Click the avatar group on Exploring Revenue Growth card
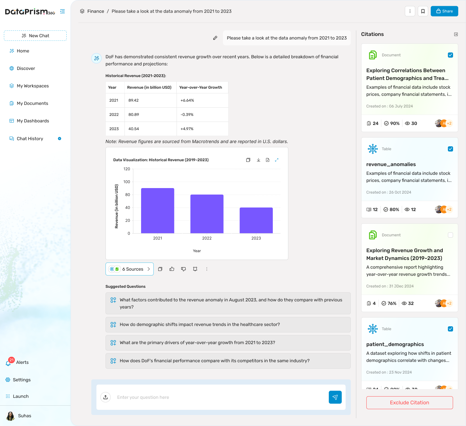Screen dimensions: 466x426 [x=444, y=303]
